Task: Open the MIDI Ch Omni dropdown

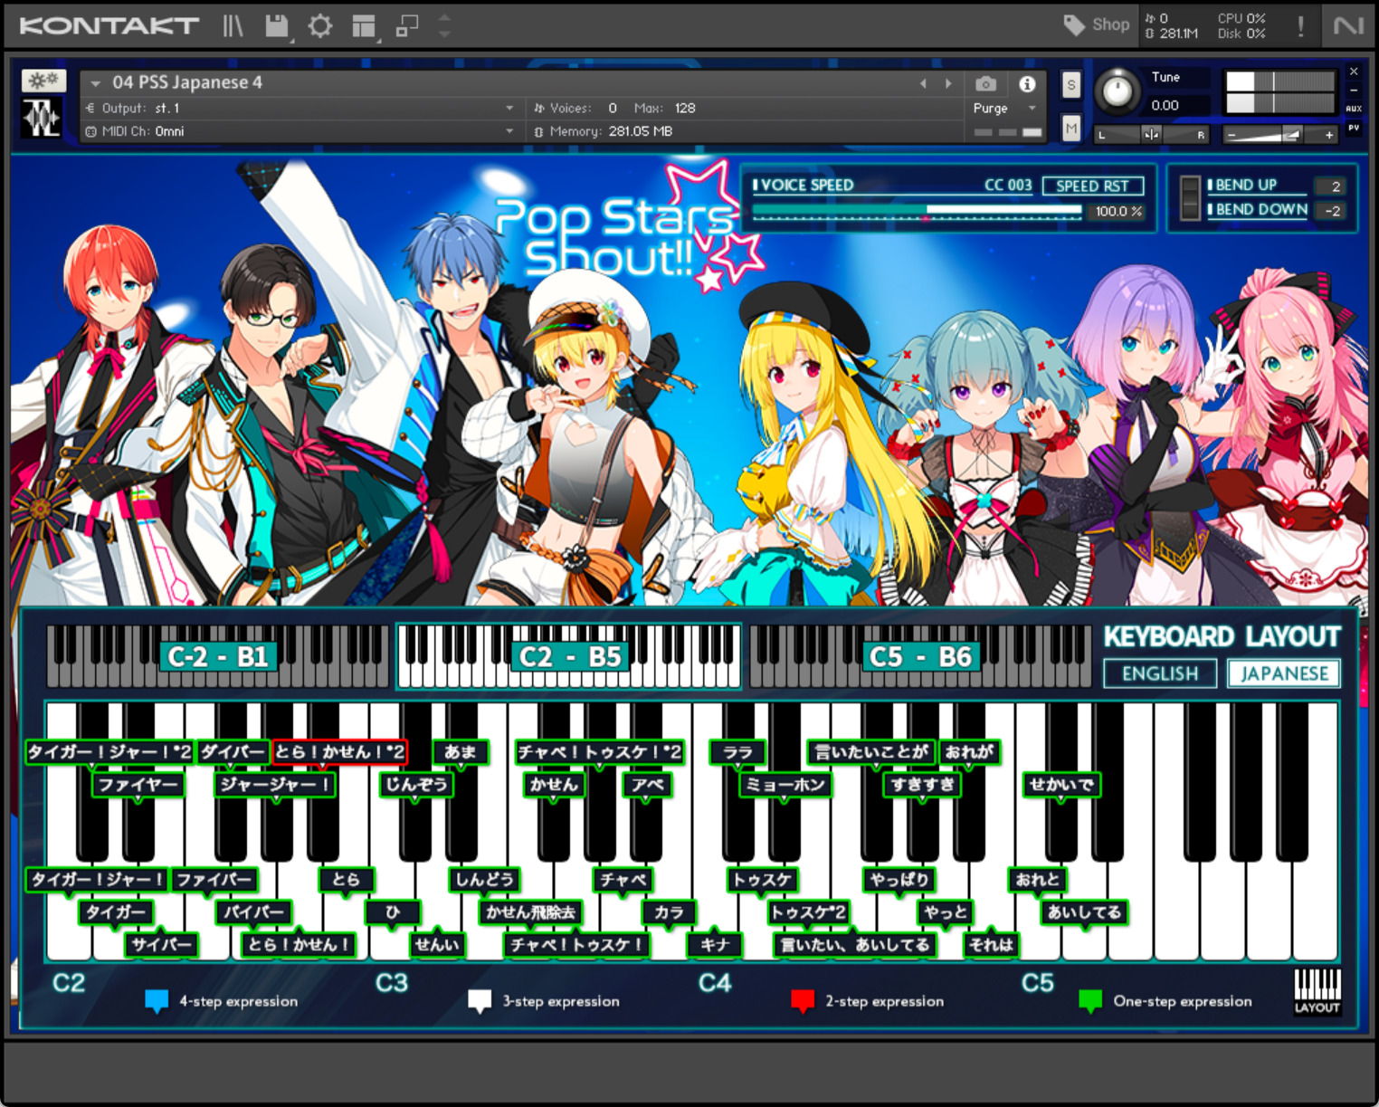Action: [x=301, y=131]
